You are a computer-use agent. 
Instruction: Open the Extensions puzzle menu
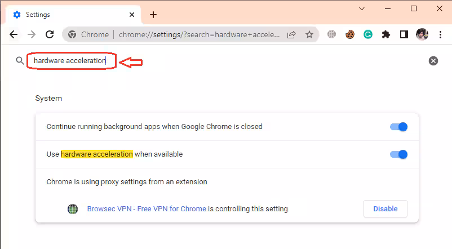click(x=386, y=34)
